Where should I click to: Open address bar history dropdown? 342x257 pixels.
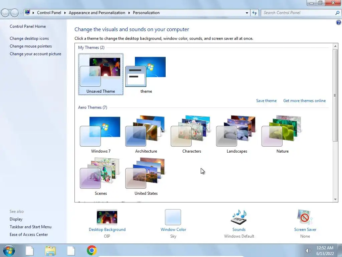[247, 13]
